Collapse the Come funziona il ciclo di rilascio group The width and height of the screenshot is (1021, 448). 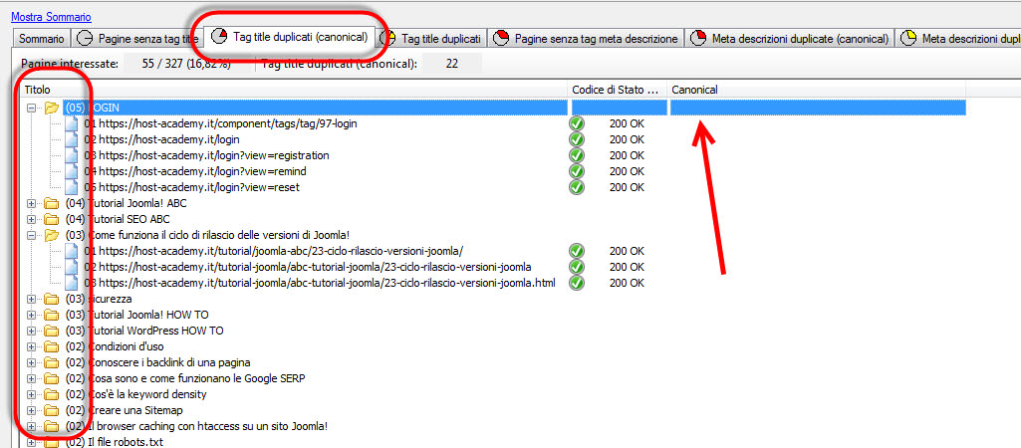31,235
